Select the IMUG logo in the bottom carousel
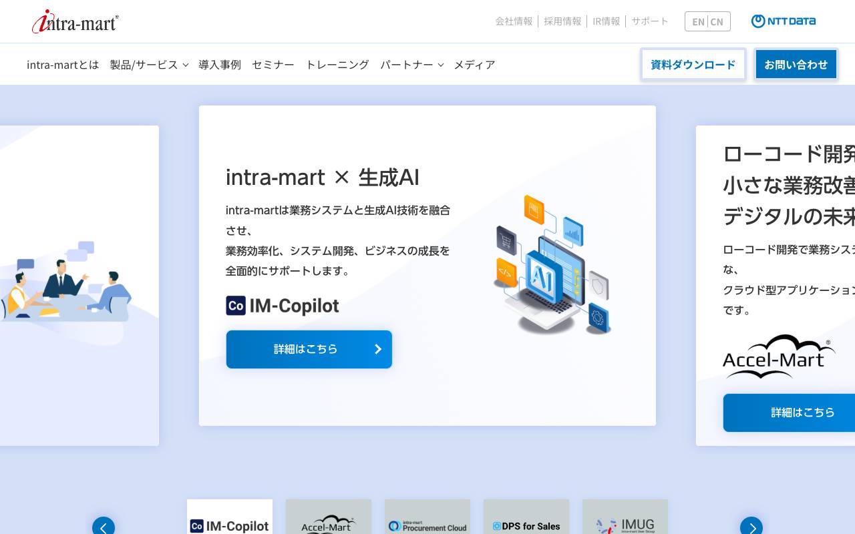This screenshot has height=534, width=855. tap(625, 527)
